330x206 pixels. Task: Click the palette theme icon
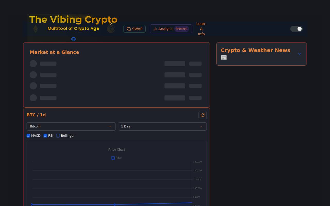coord(111,23)
